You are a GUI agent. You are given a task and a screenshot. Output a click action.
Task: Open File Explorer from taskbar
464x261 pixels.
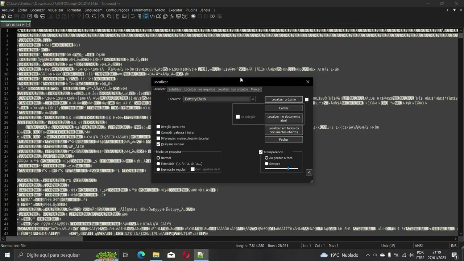tap(156, 255)
